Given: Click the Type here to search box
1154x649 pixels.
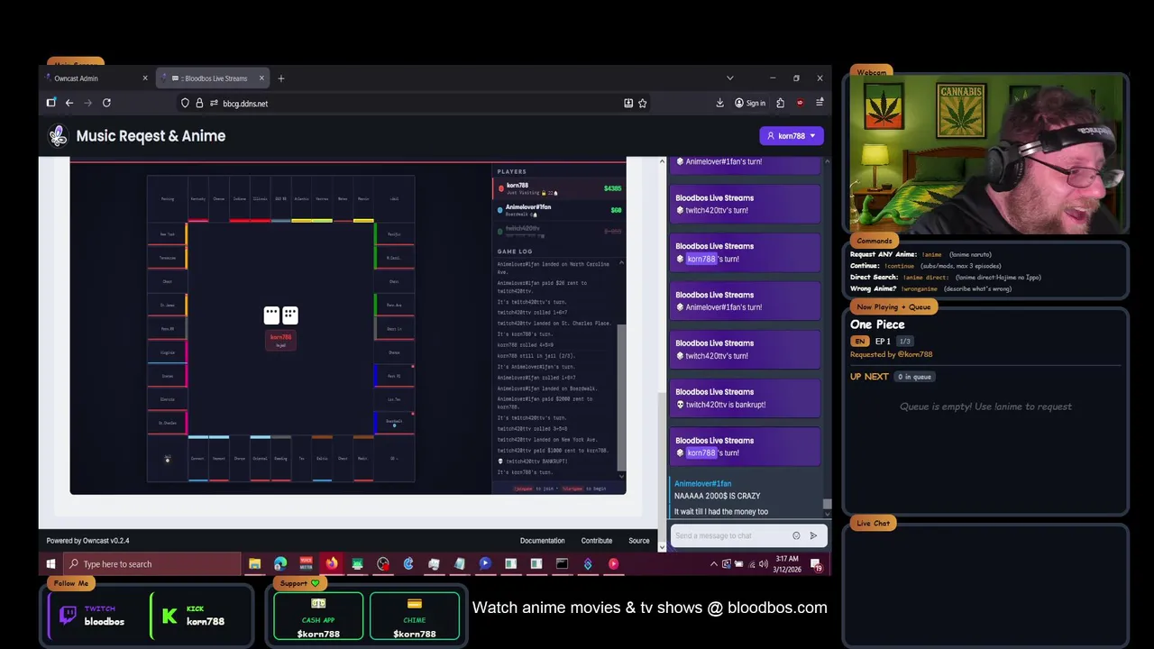Looking at the screenshot, I should [151, 564].
